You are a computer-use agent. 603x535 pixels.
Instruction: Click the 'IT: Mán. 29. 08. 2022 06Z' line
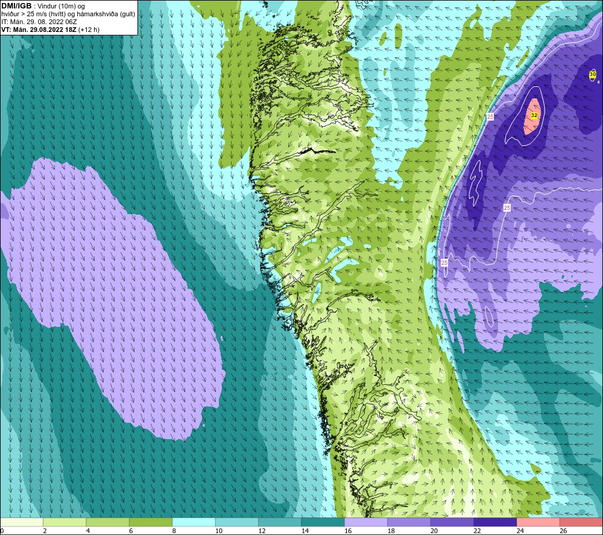[x=39, y=22]
